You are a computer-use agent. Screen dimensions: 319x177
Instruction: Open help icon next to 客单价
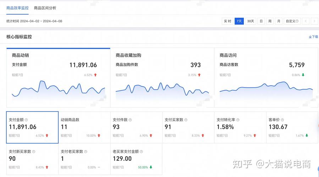click(282, 120)
